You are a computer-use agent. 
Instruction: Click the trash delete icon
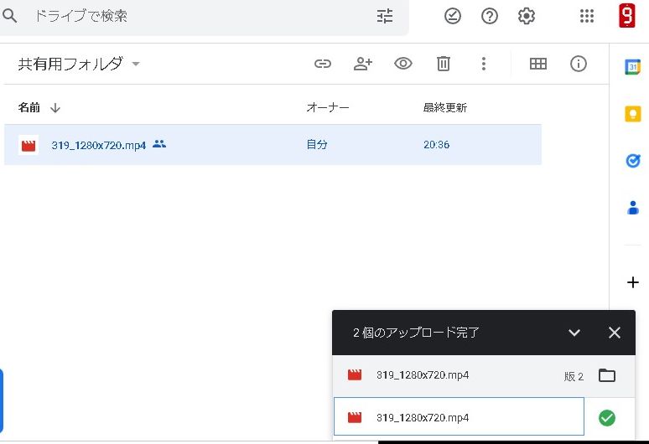pyautogui.click(x=444, y=64)
